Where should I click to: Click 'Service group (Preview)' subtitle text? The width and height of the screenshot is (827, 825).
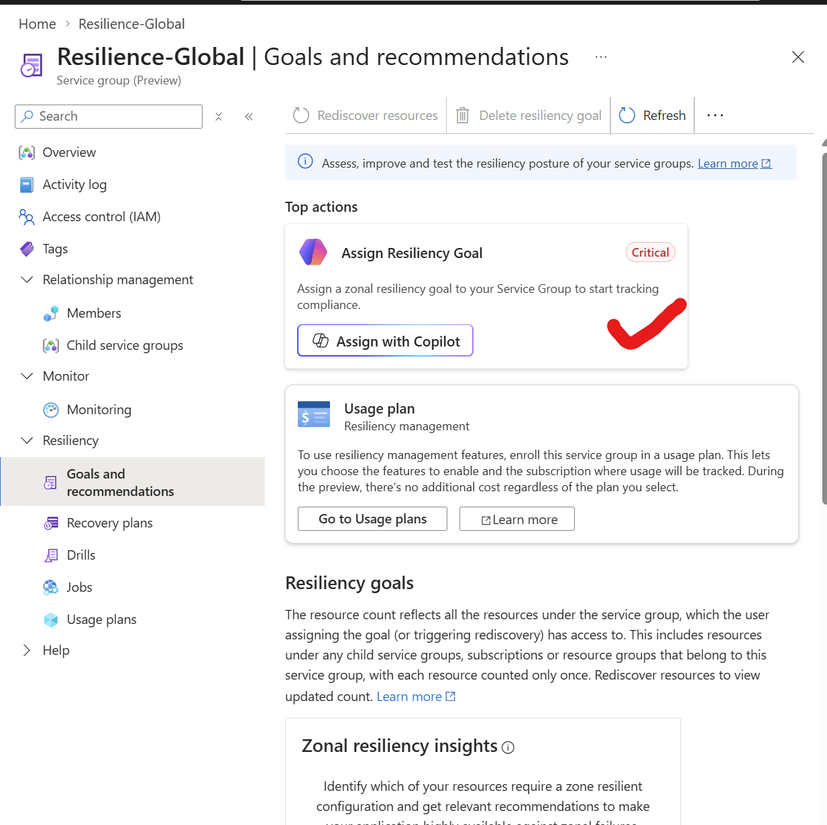coord(119,80)
